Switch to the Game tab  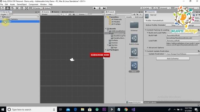point(55,12)
